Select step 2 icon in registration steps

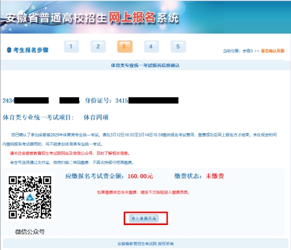click(x=98, y=47)
